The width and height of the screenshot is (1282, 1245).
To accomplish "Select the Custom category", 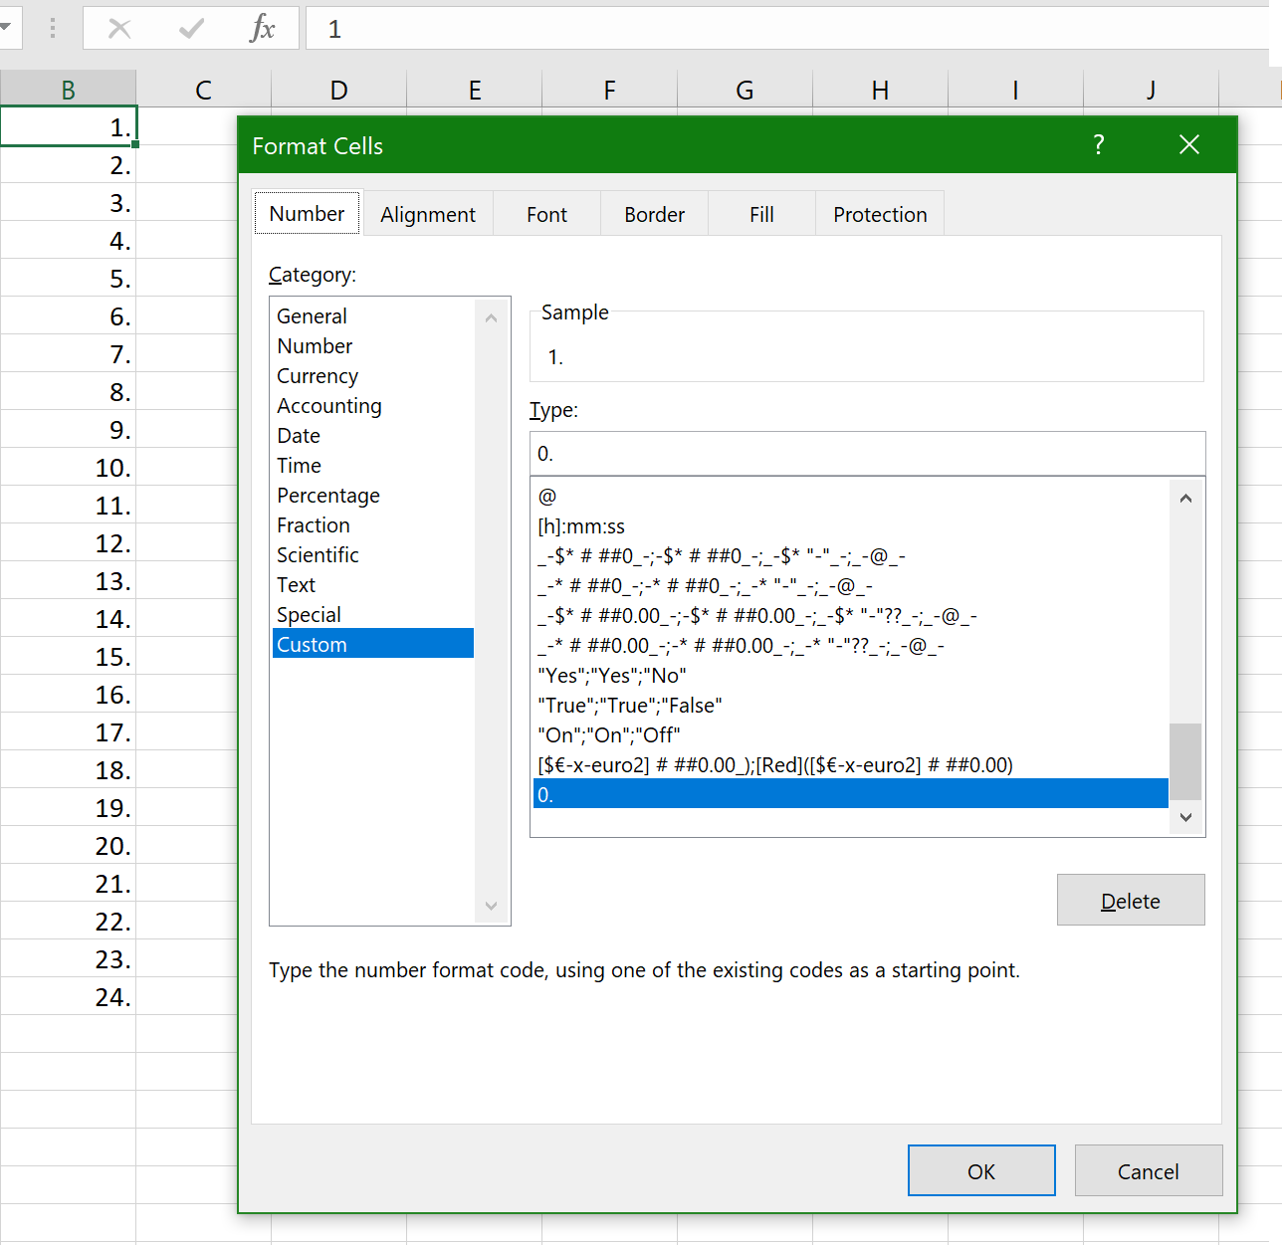I will 373,644.
